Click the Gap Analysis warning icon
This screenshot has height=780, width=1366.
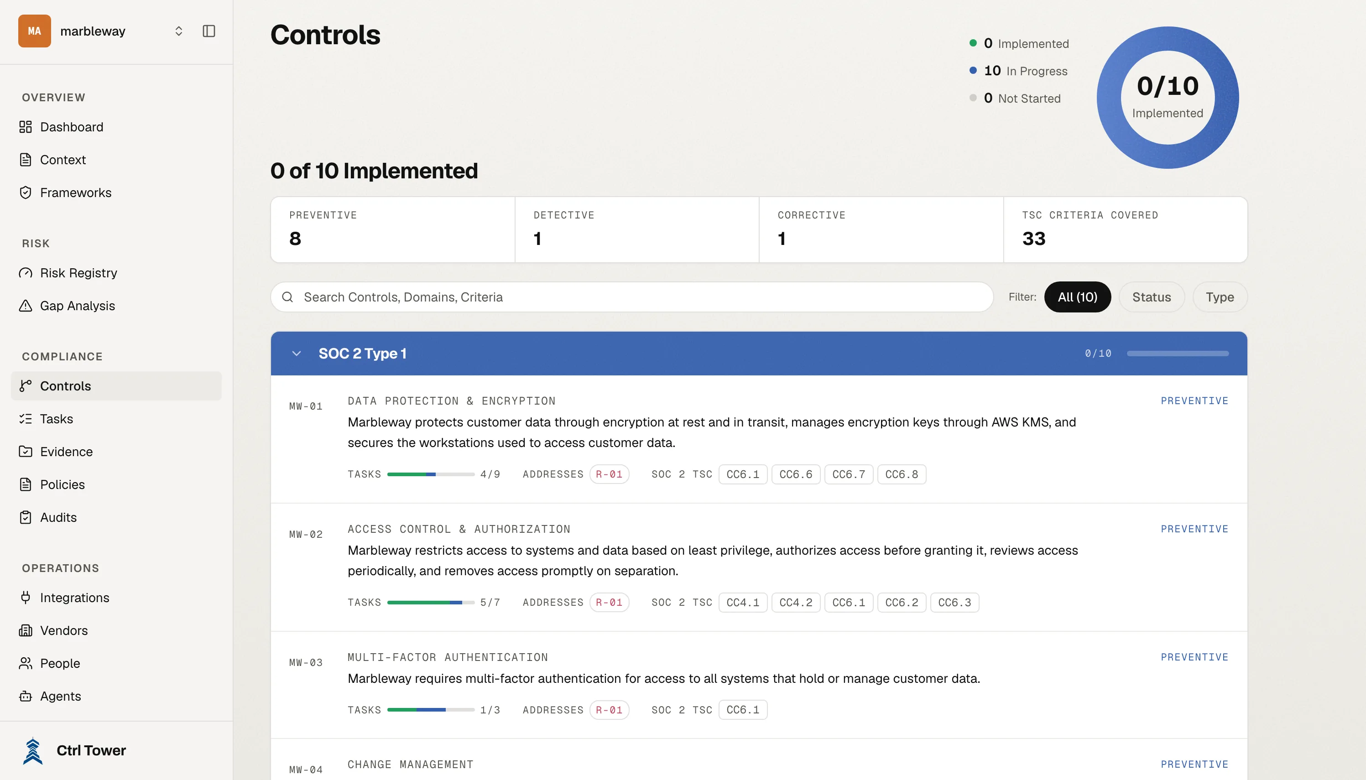click(25, 305)
